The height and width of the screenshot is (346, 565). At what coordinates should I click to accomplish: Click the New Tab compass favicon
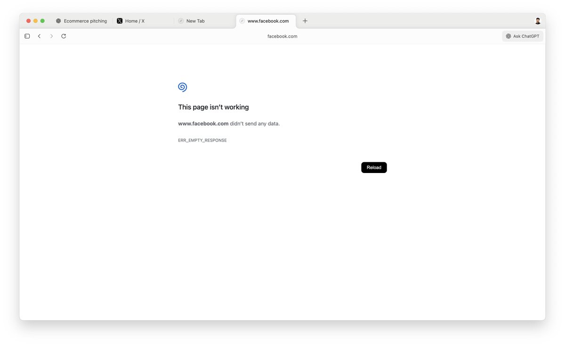181,21
